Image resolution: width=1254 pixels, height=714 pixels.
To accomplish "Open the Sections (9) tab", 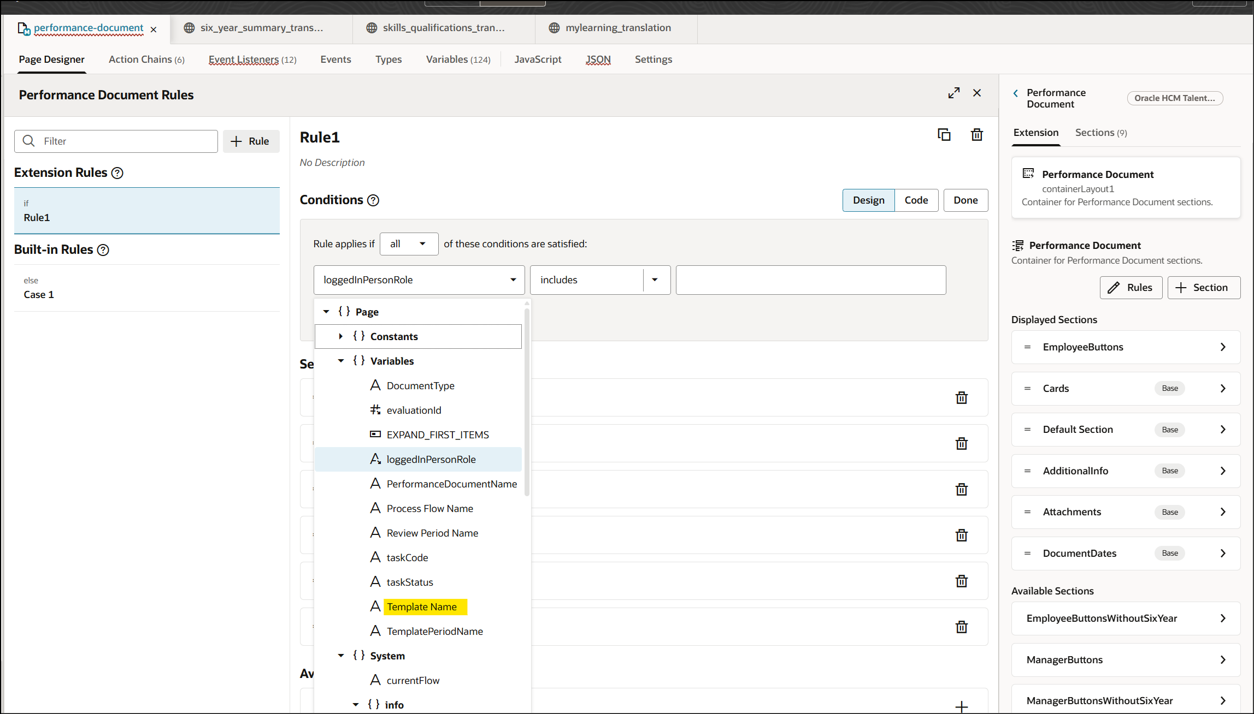I will click(1100, 132).
